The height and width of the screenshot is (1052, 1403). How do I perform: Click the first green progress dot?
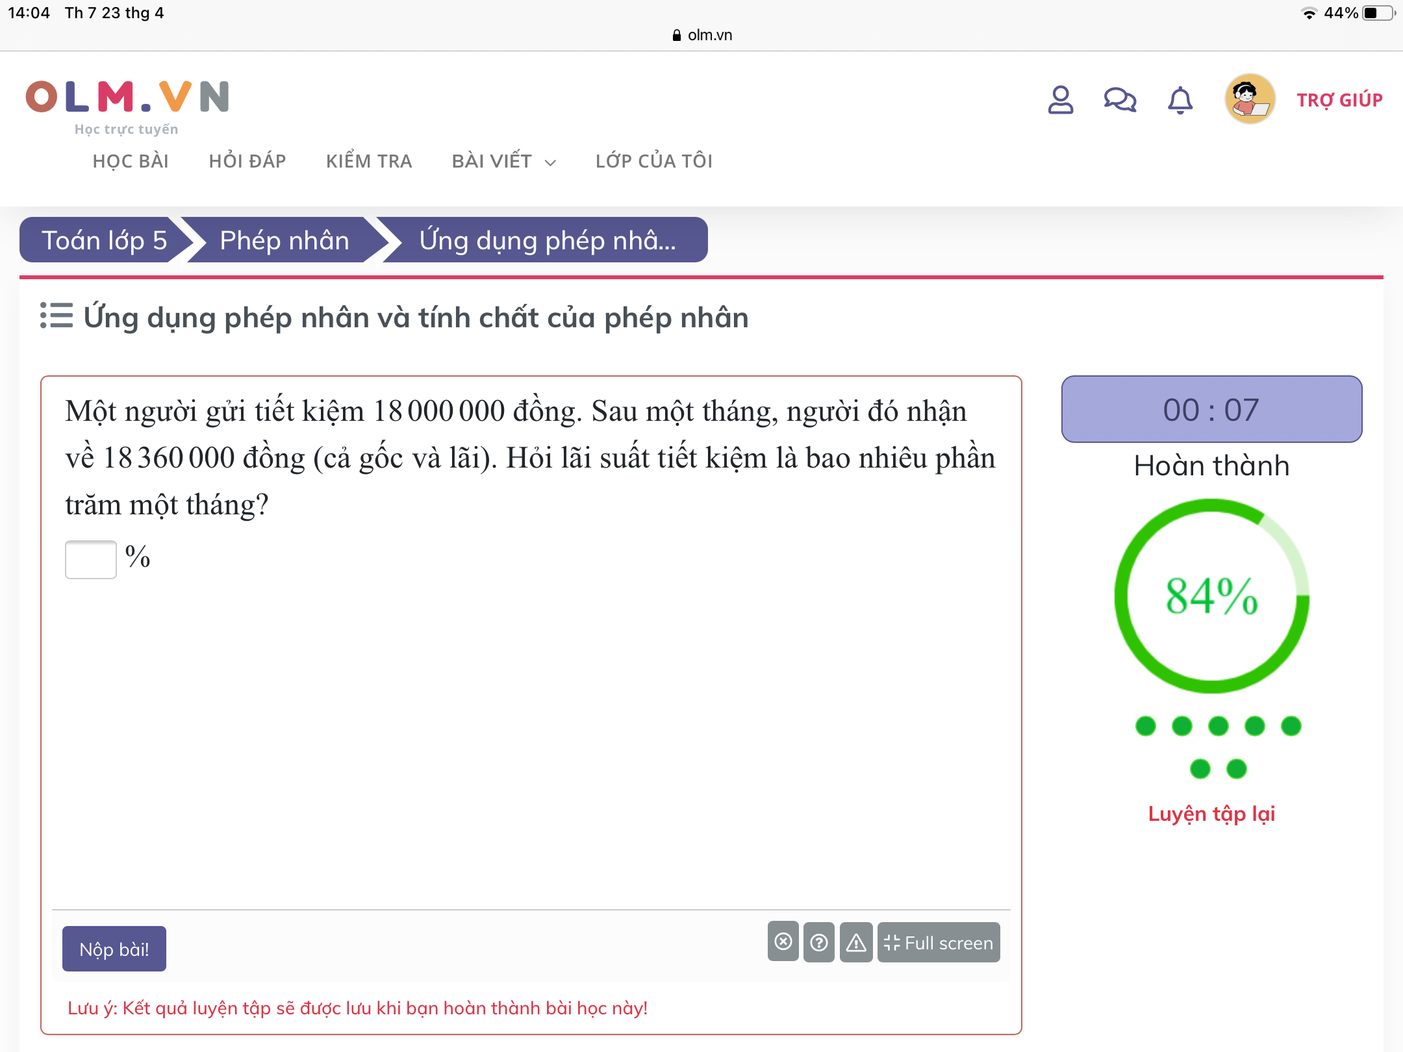(1146, 726)
